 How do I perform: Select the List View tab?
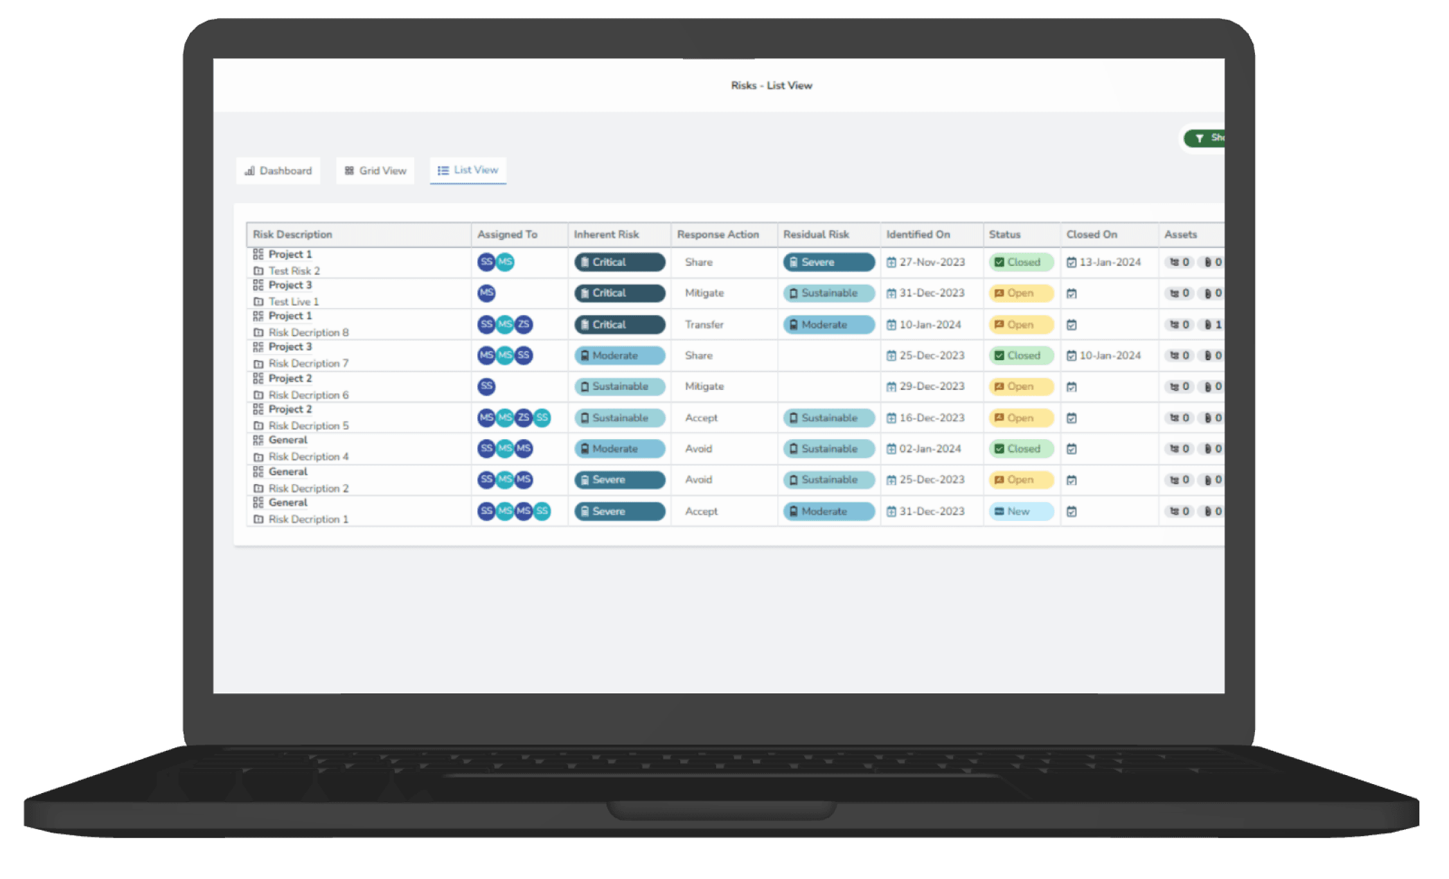point(468,170)
